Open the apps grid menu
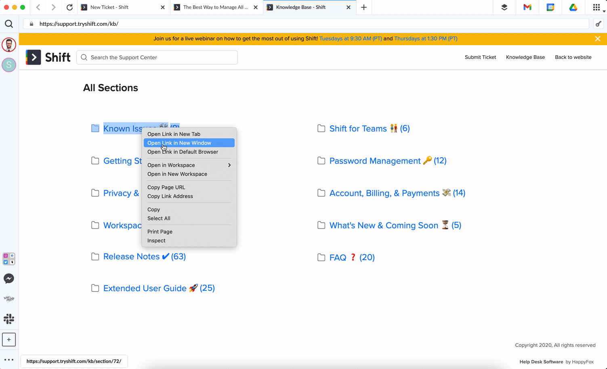The width and height of the screenshot is (607, 369). point(596,7)
